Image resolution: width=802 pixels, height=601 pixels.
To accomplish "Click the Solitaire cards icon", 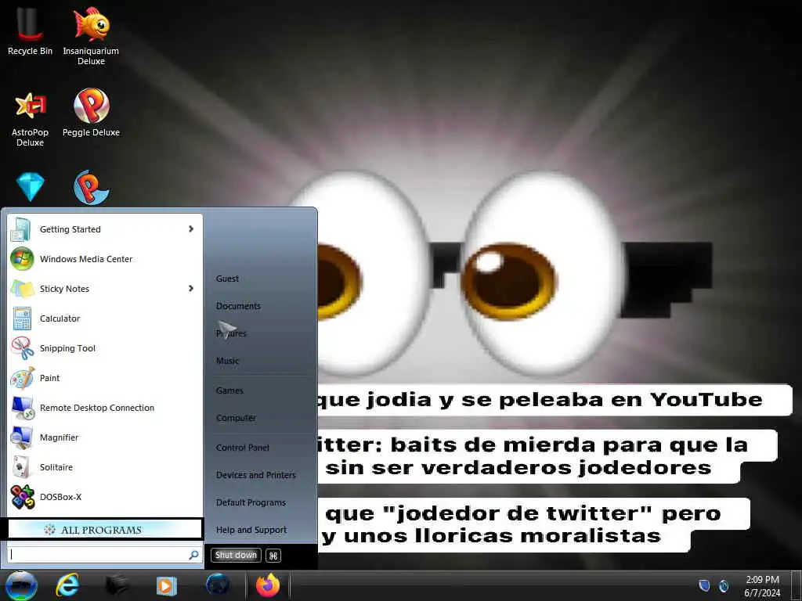I will tap(22, 467).
